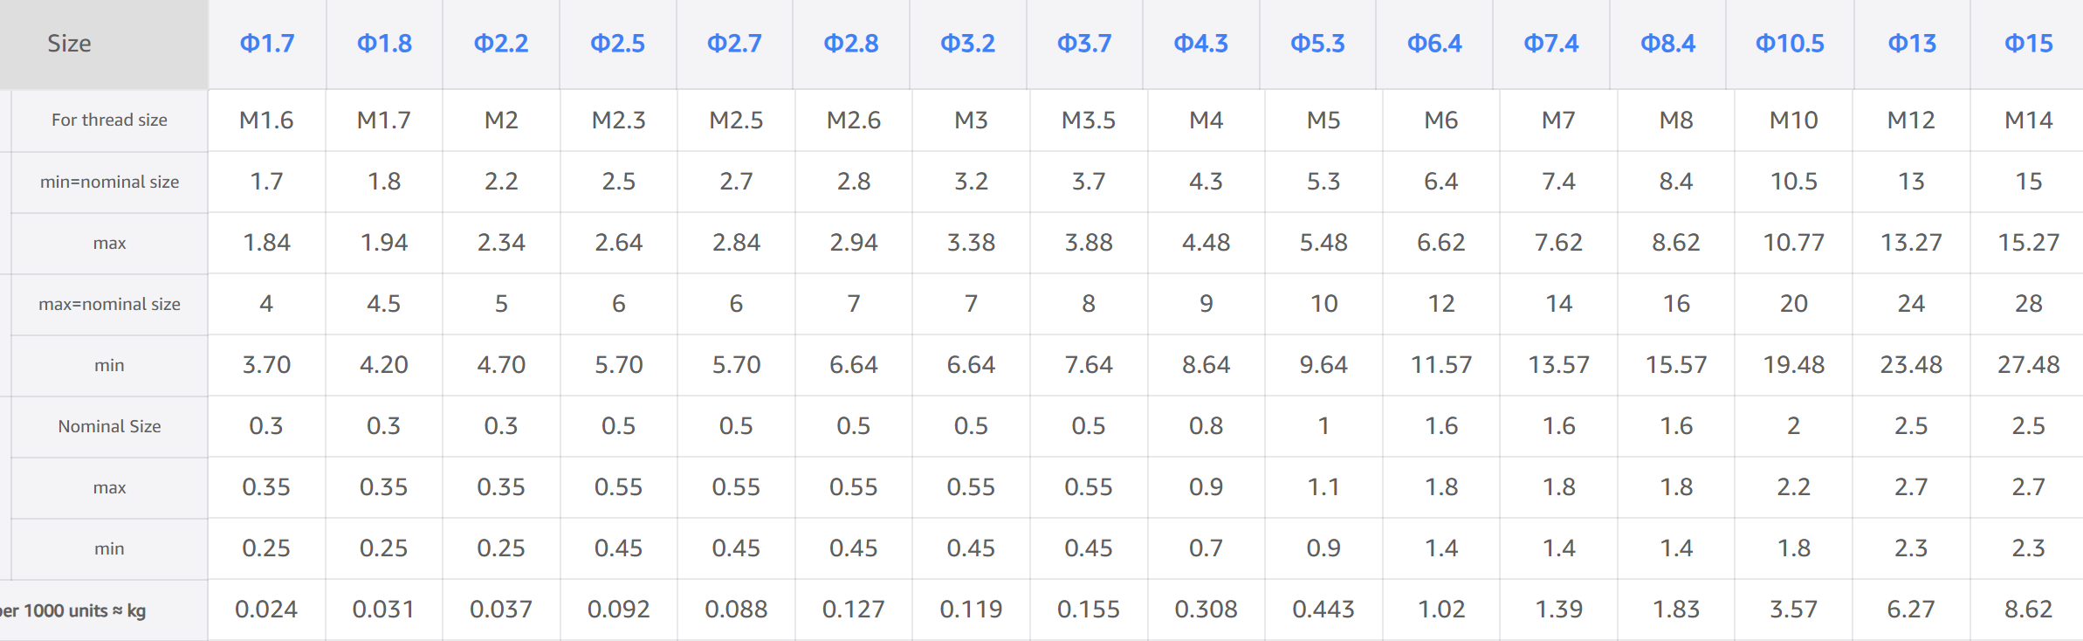The image size is (2083, 641).
Task: Open the Φ1.8 size column header
Action: pyautogui.click(x=384, y=44)
